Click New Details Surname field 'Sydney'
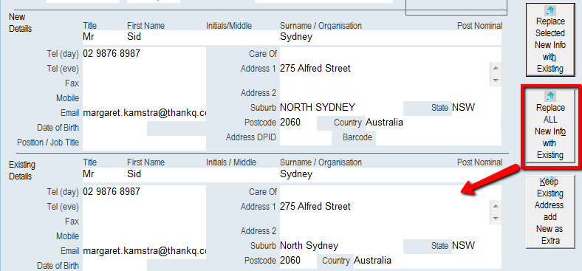This screenshot has width=582, height=271. (369, 37)
